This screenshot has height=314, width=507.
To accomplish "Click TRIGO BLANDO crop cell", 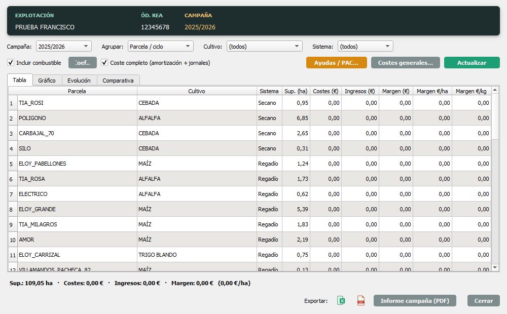I will pos(197,255).
